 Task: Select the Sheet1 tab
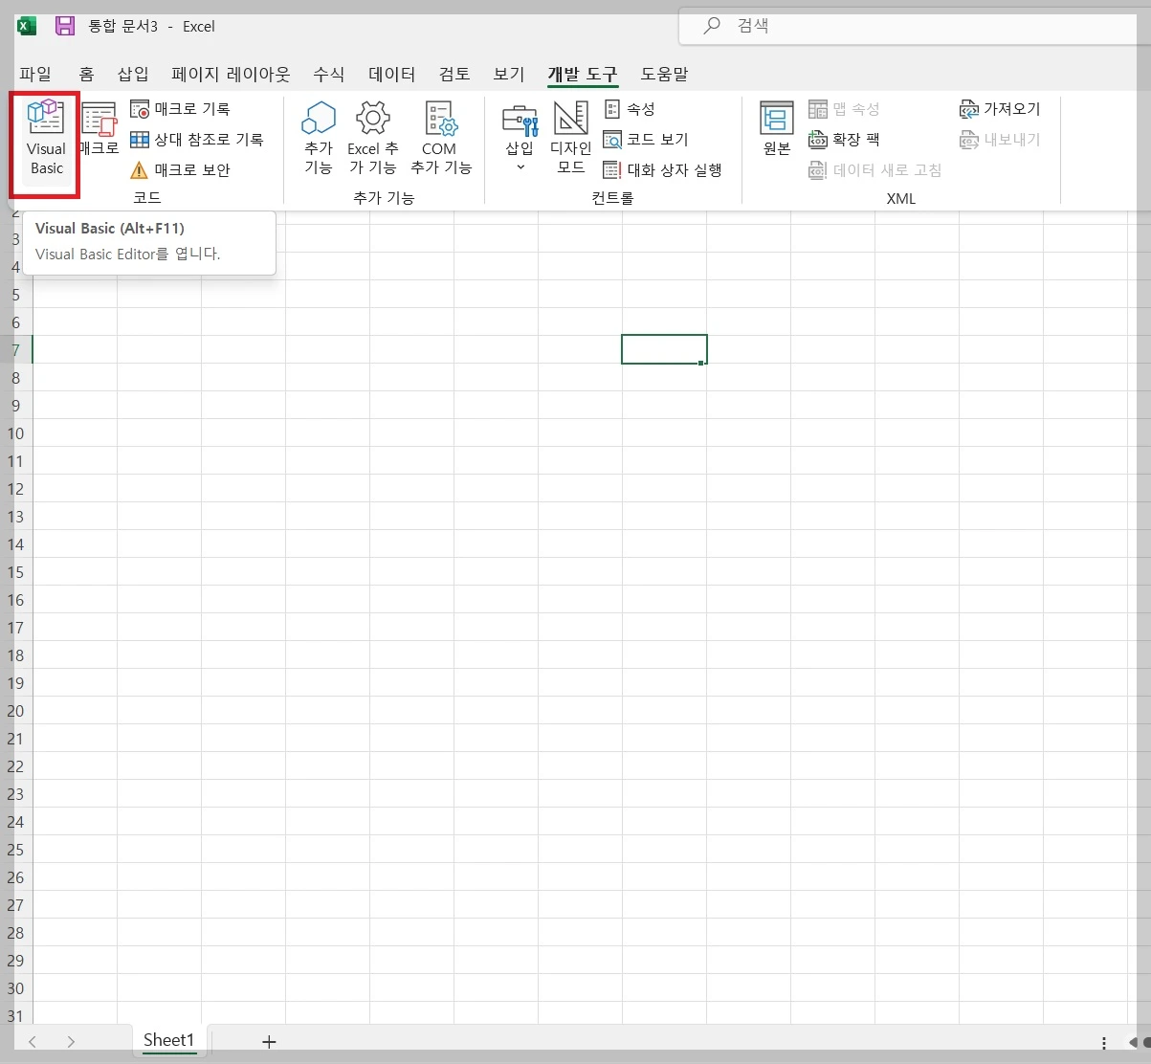[168, 1040]
